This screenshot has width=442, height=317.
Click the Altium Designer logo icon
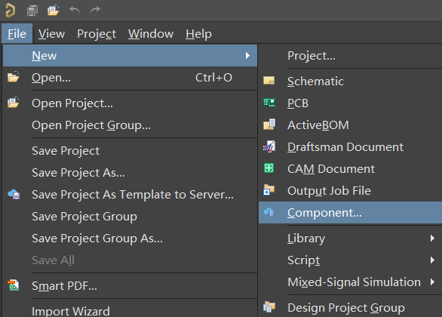click(x=11, y=11)
